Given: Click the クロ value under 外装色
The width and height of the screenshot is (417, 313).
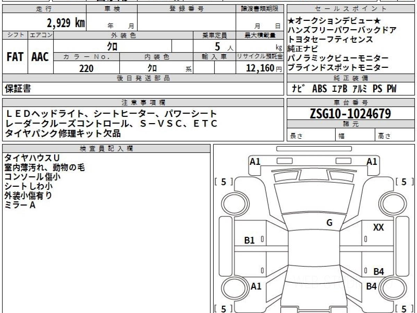Looking at the screenshot, I should [112, 46].
